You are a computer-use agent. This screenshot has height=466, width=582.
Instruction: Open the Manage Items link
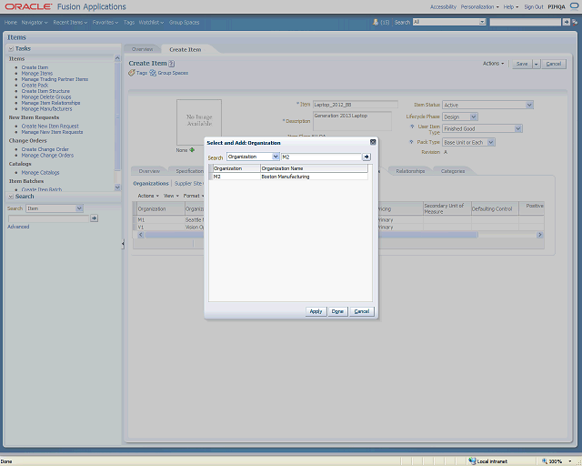[x=36, y=73]
